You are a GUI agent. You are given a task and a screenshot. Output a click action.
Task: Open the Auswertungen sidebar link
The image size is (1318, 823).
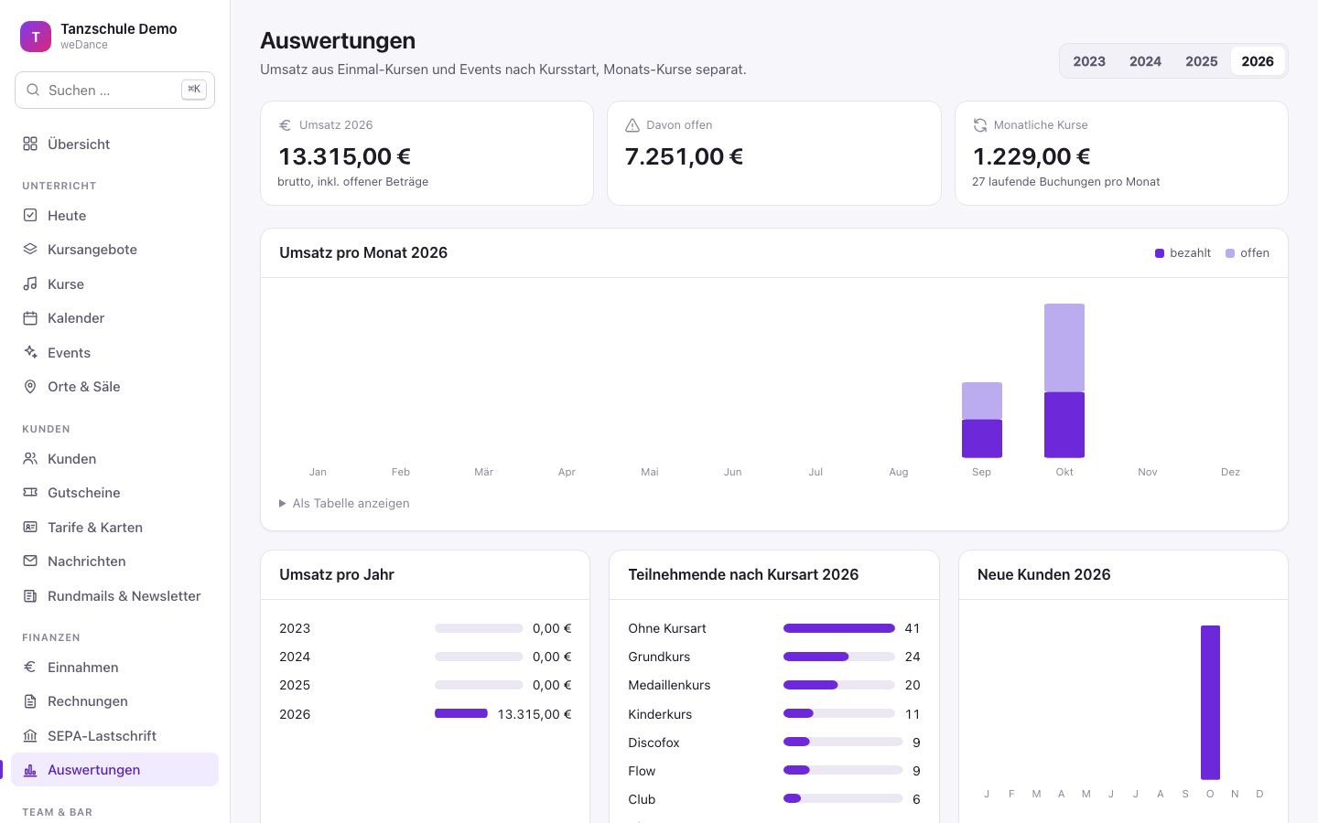tap(115, 770)
